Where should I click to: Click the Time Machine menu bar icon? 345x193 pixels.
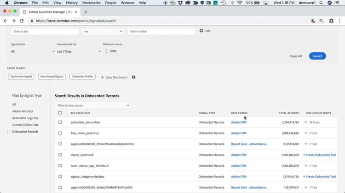[x=224, y=3]
